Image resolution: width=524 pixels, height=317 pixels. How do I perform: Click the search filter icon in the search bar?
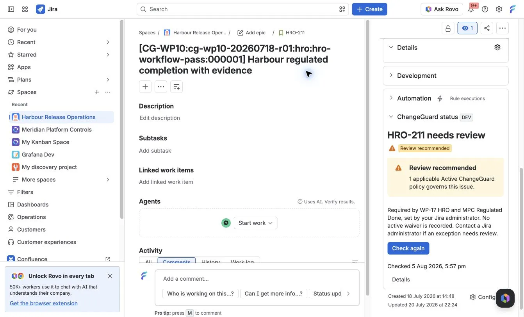pos(342,9)
